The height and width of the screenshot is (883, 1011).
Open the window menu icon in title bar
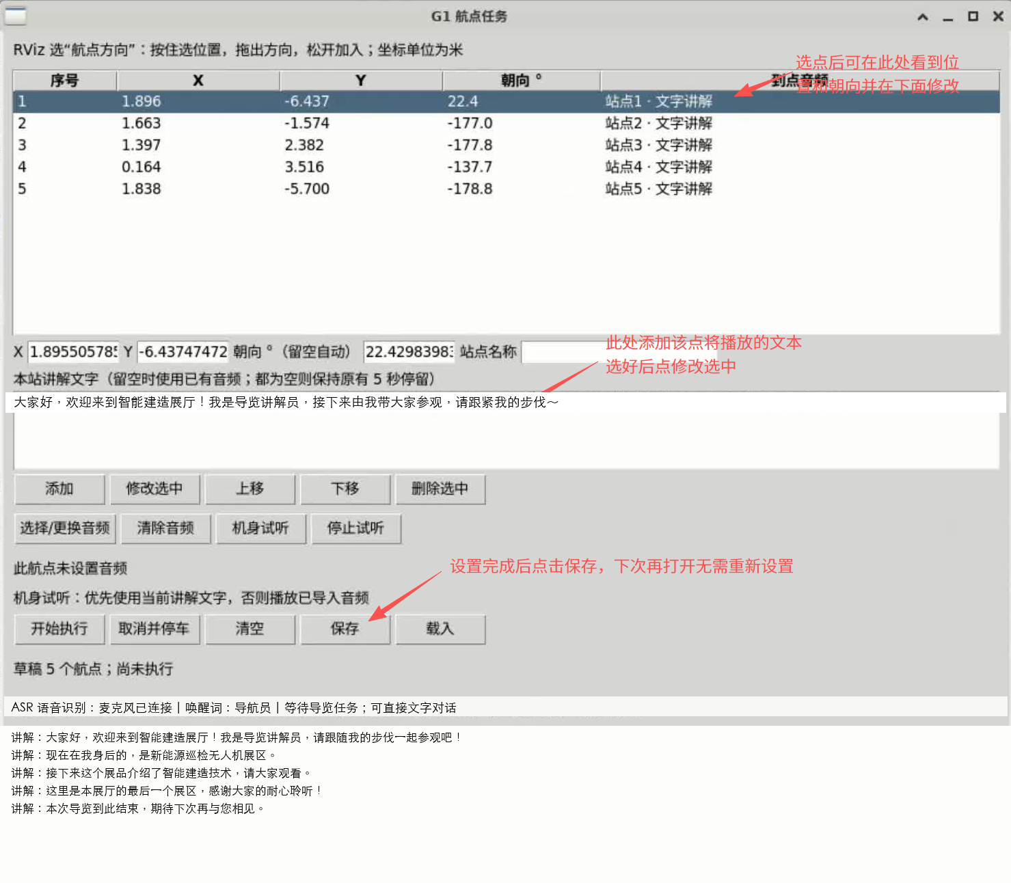tap(15, 15)
